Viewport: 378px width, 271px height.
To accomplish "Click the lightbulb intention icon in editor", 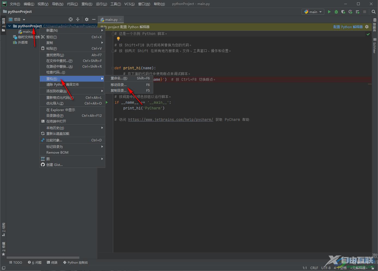I will pos(118,39).
